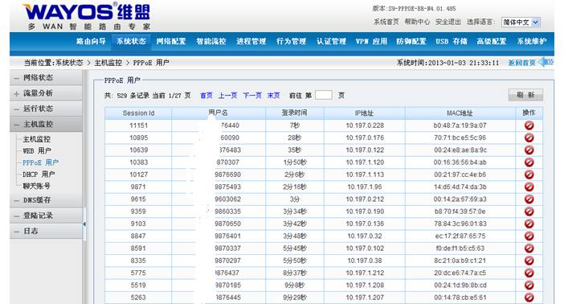Viewport: 564px width, 304px height.
Task: Select DHCP 用户 in sidebar tree
Action: [x=39, y=175]
